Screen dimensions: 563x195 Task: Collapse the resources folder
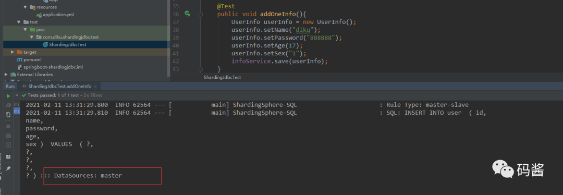[25, 7]
